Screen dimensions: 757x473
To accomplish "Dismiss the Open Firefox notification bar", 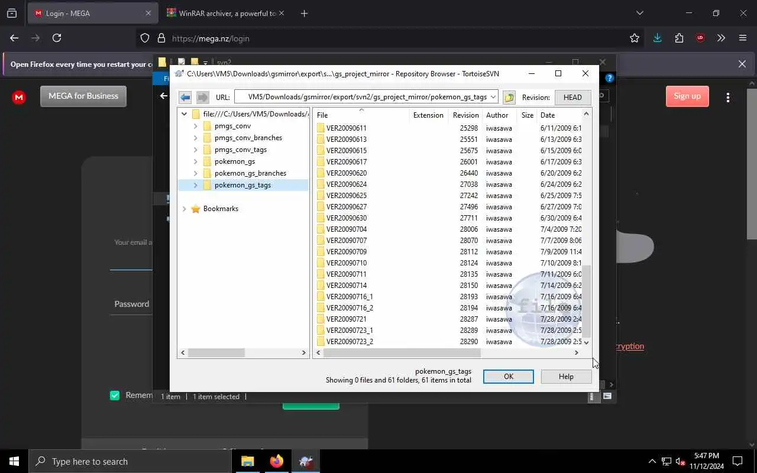I will [742, 64].
